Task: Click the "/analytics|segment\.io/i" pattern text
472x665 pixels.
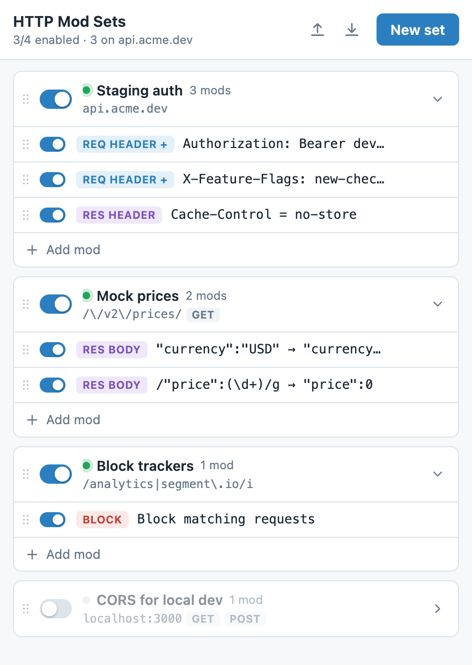Action: 168,484
